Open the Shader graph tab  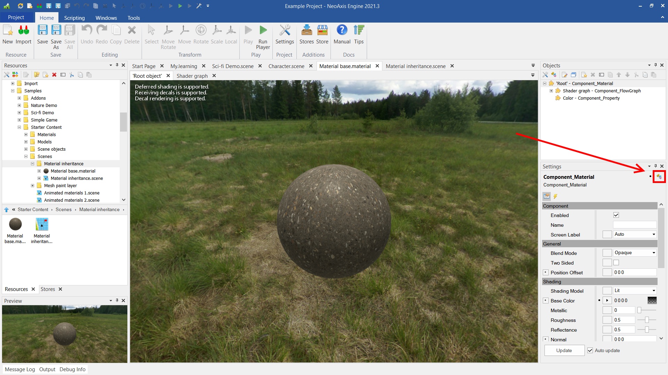coord(192,76)
